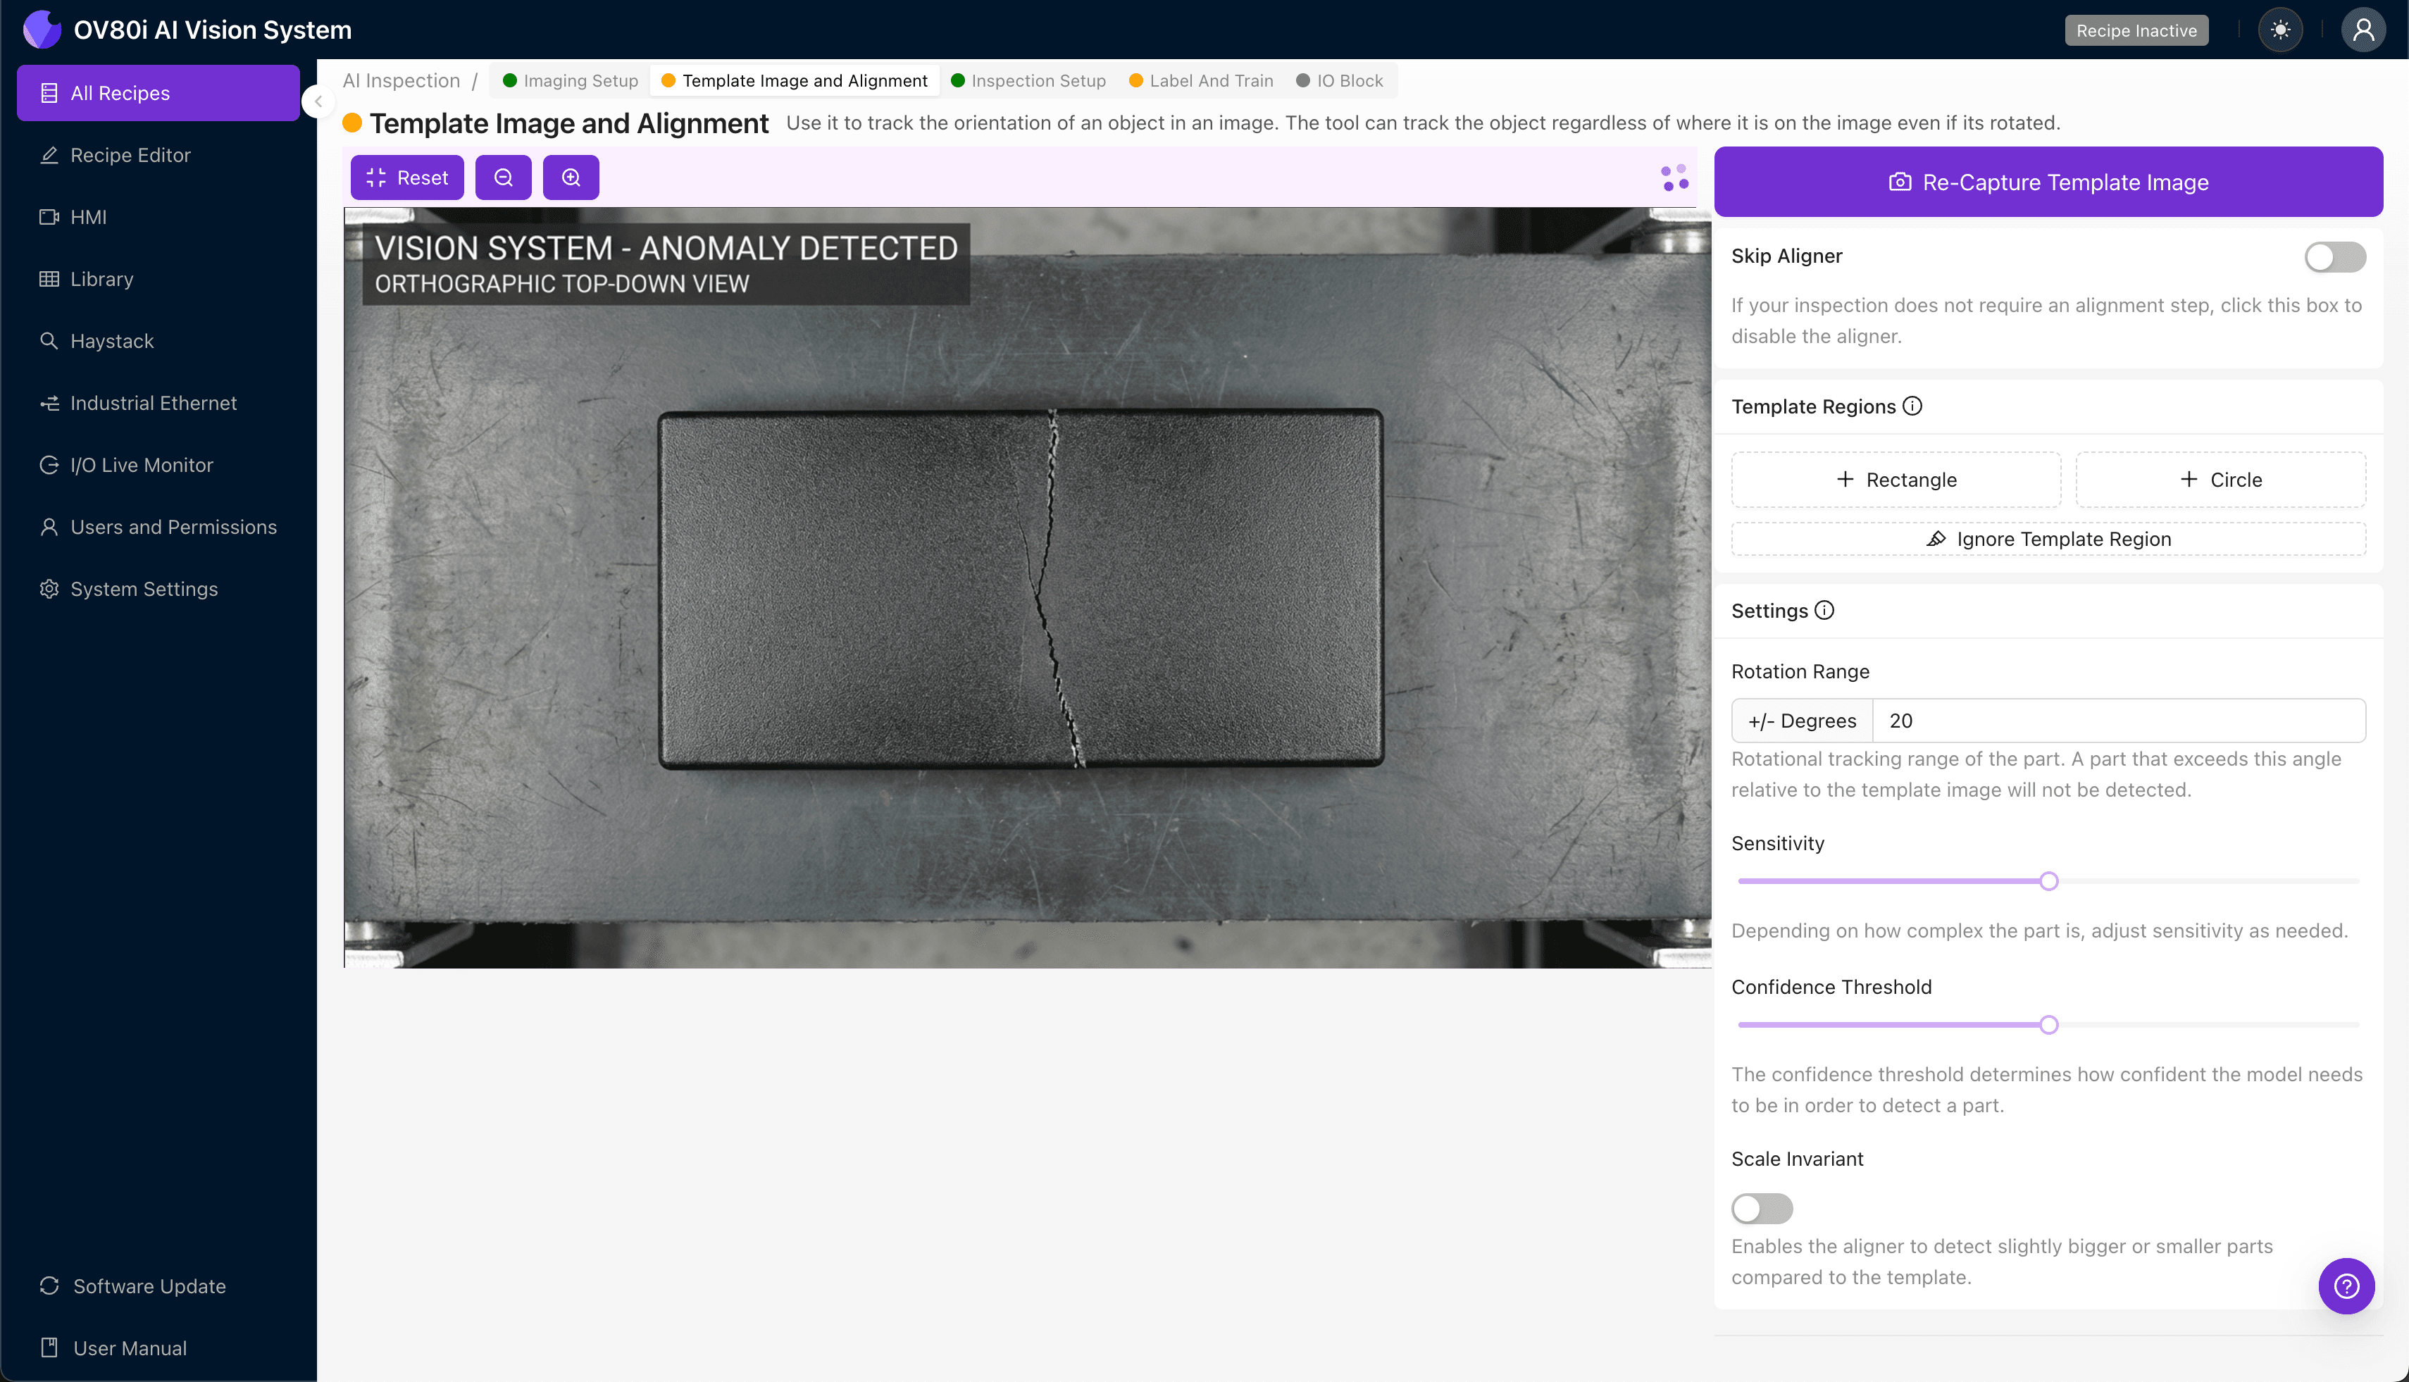Toggle the light/dark theme sun icon
2409x1382 pixels.
[x=2280, y=30]
